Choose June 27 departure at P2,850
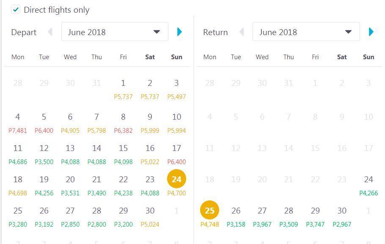Image resolution: width=385 pixels, height=244 pixels. pos(70,216)
